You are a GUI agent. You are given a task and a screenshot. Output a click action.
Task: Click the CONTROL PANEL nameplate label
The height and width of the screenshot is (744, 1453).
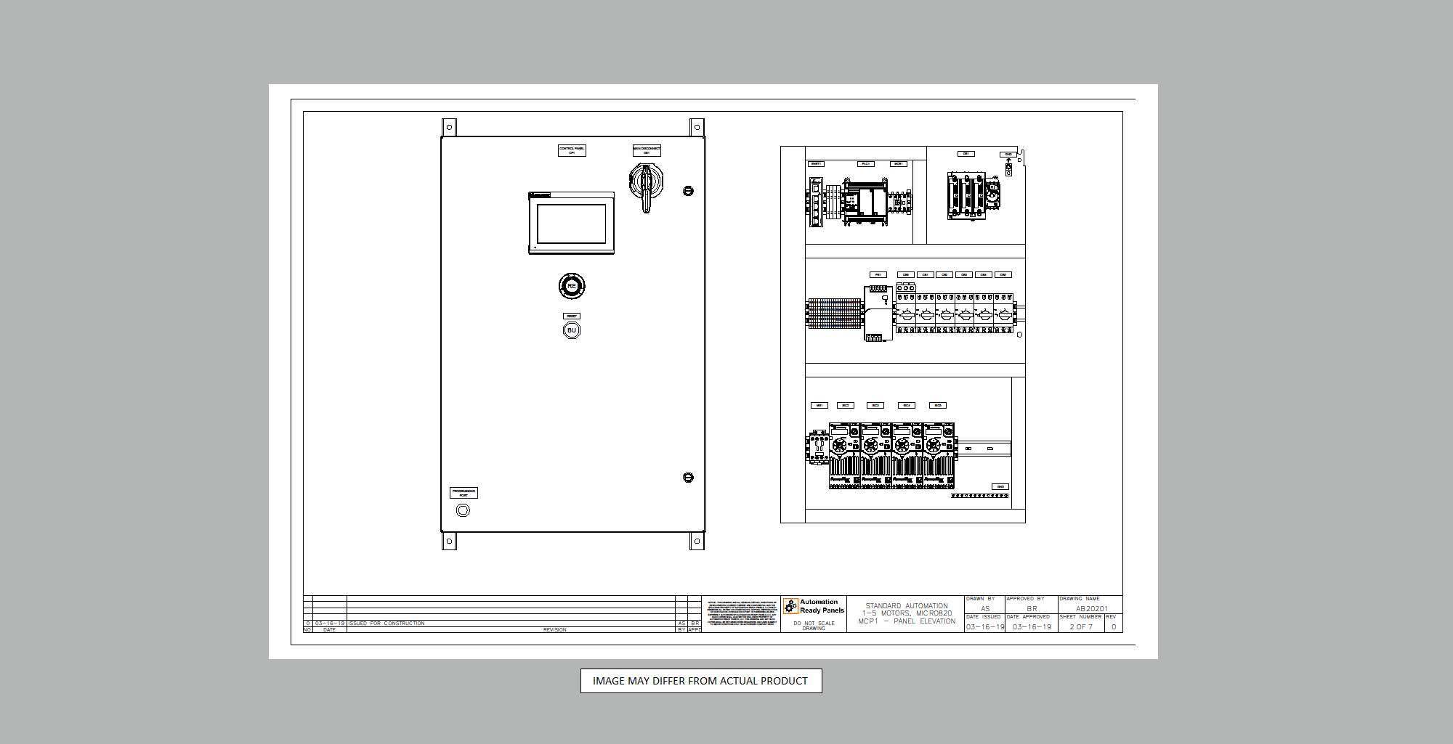(x=572, y=150)
